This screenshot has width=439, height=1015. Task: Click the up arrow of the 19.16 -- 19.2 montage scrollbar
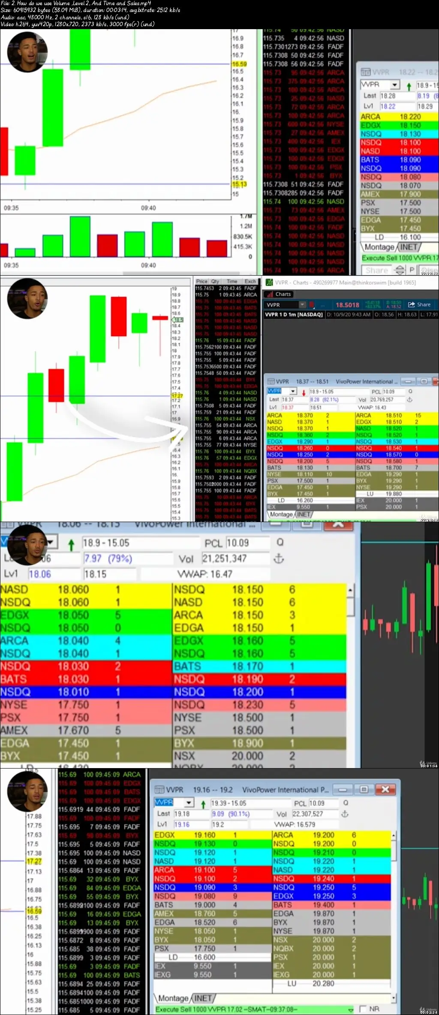tap(394, 835)
